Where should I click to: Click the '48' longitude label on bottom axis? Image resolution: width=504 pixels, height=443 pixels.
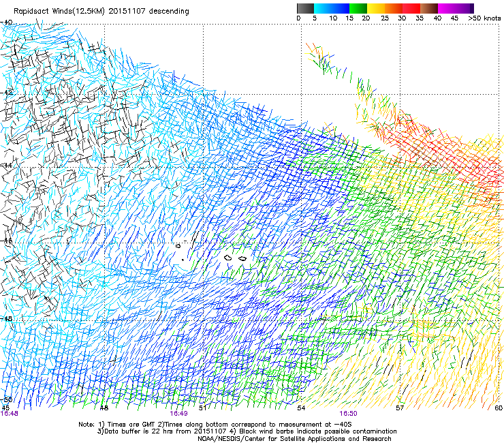104,408
